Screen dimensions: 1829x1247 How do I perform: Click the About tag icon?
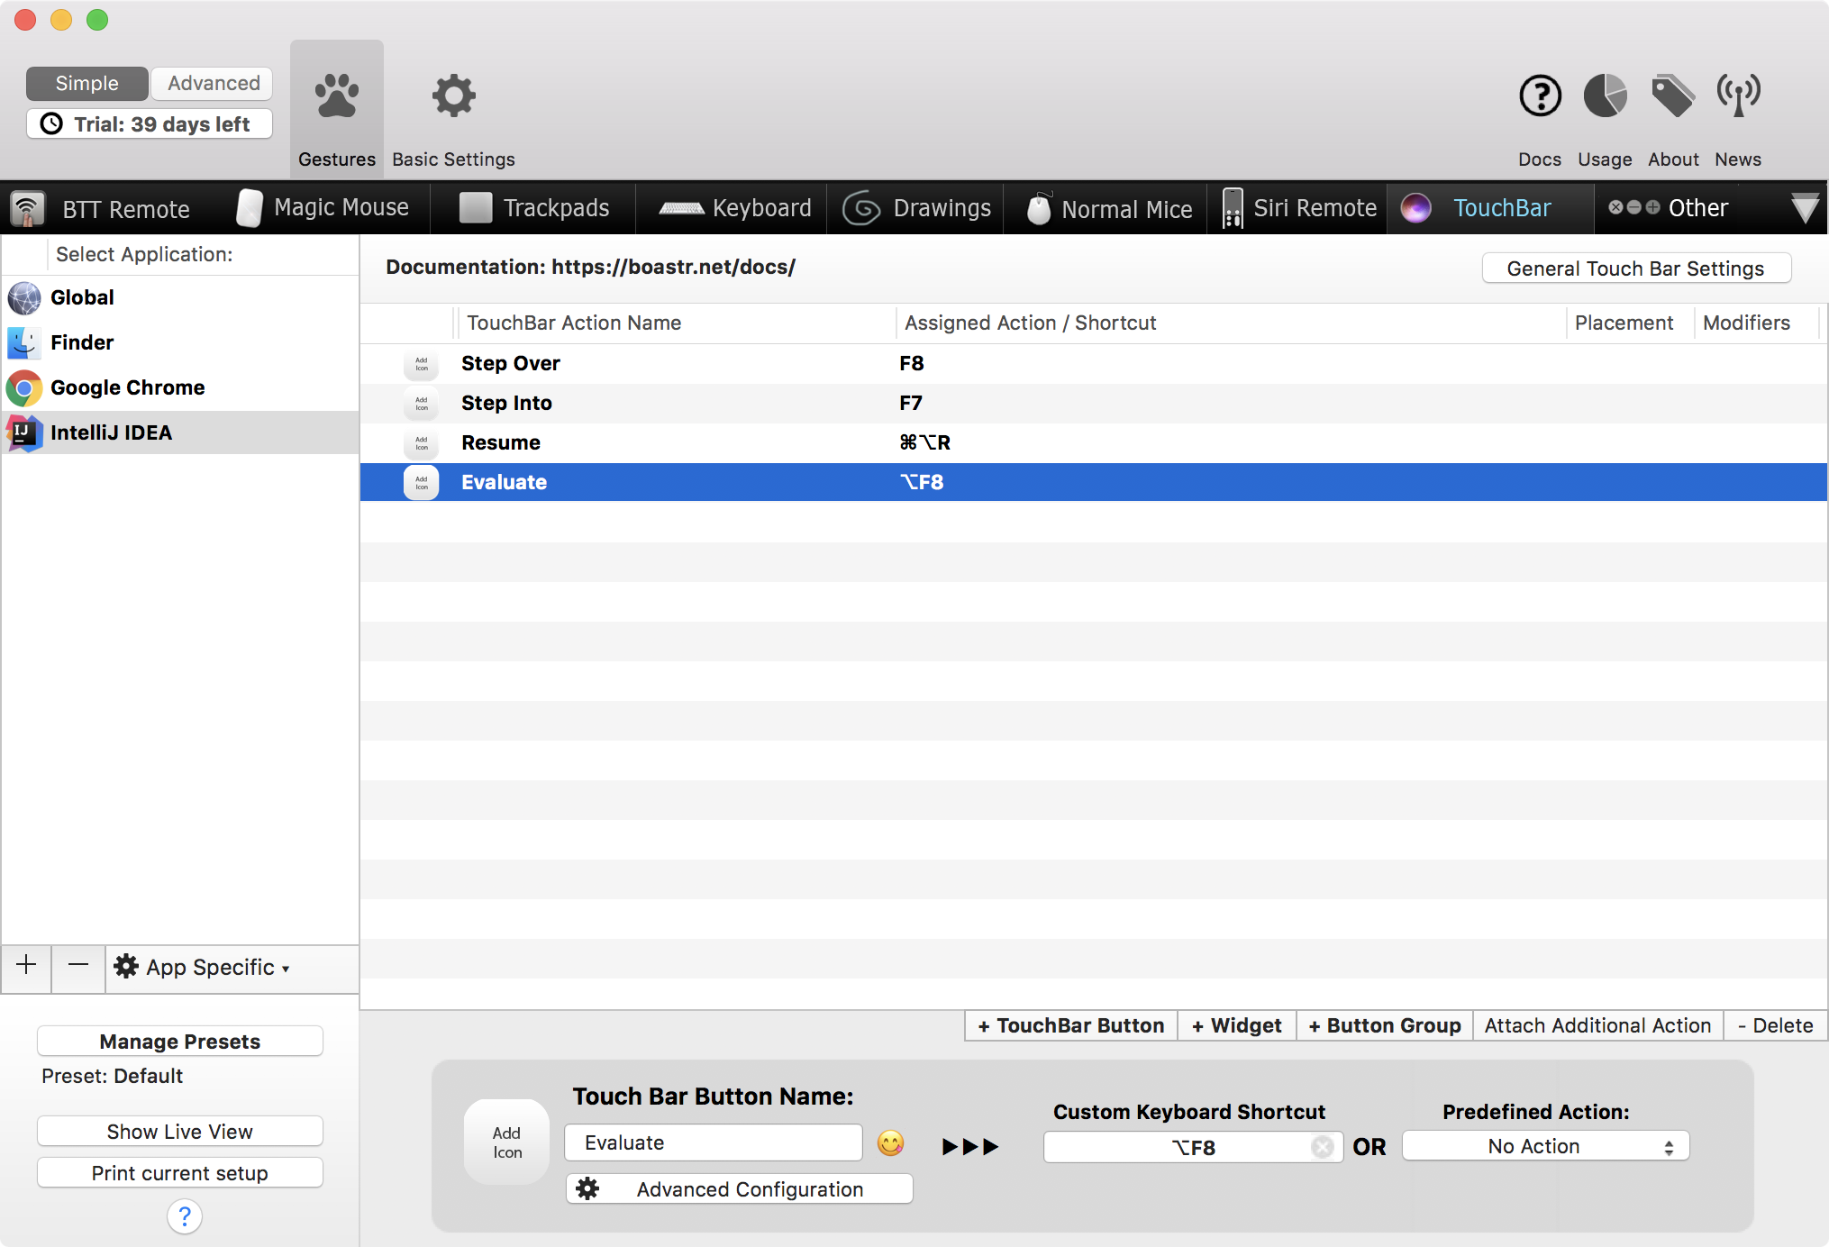(1672, 96)
